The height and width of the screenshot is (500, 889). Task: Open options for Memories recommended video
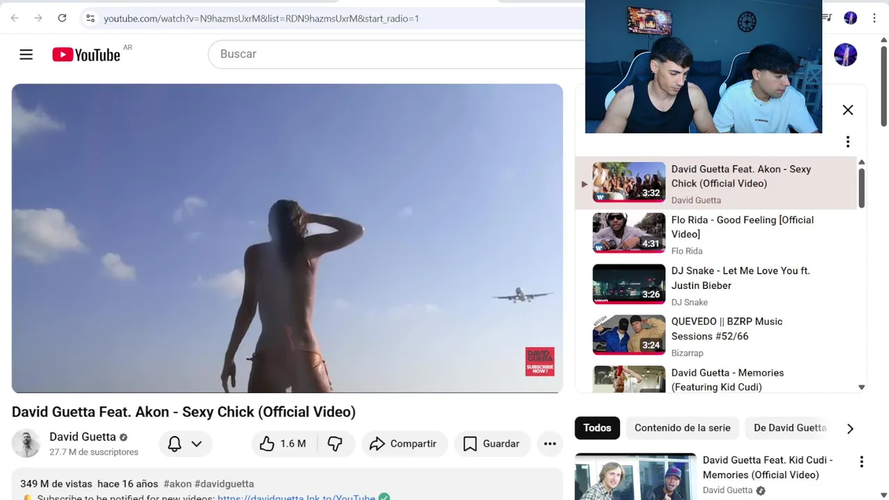[861, 462]
